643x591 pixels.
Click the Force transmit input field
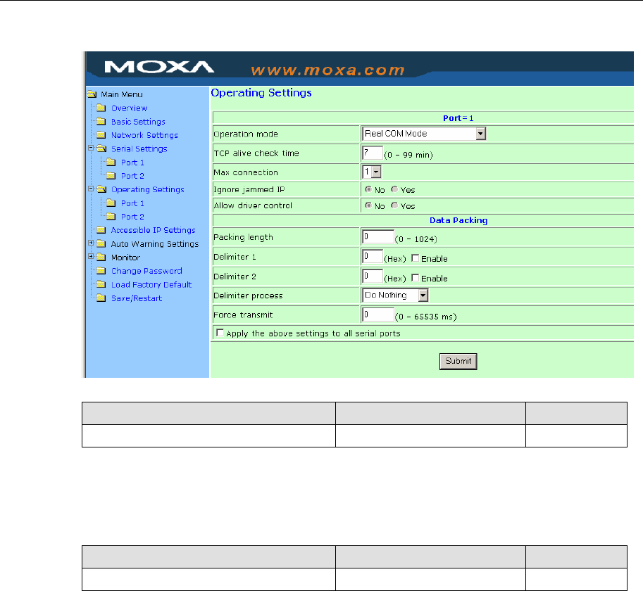click(377, 314)
